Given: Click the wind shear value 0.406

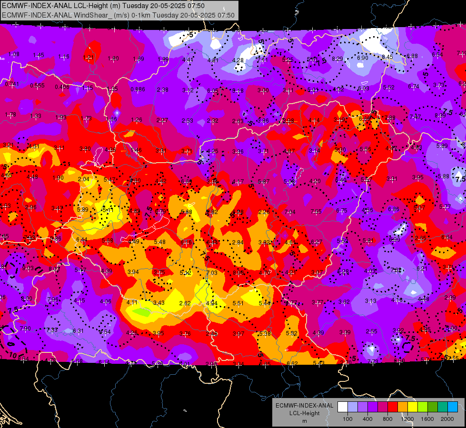Looking at the screenshot, I should pos(62,87).
